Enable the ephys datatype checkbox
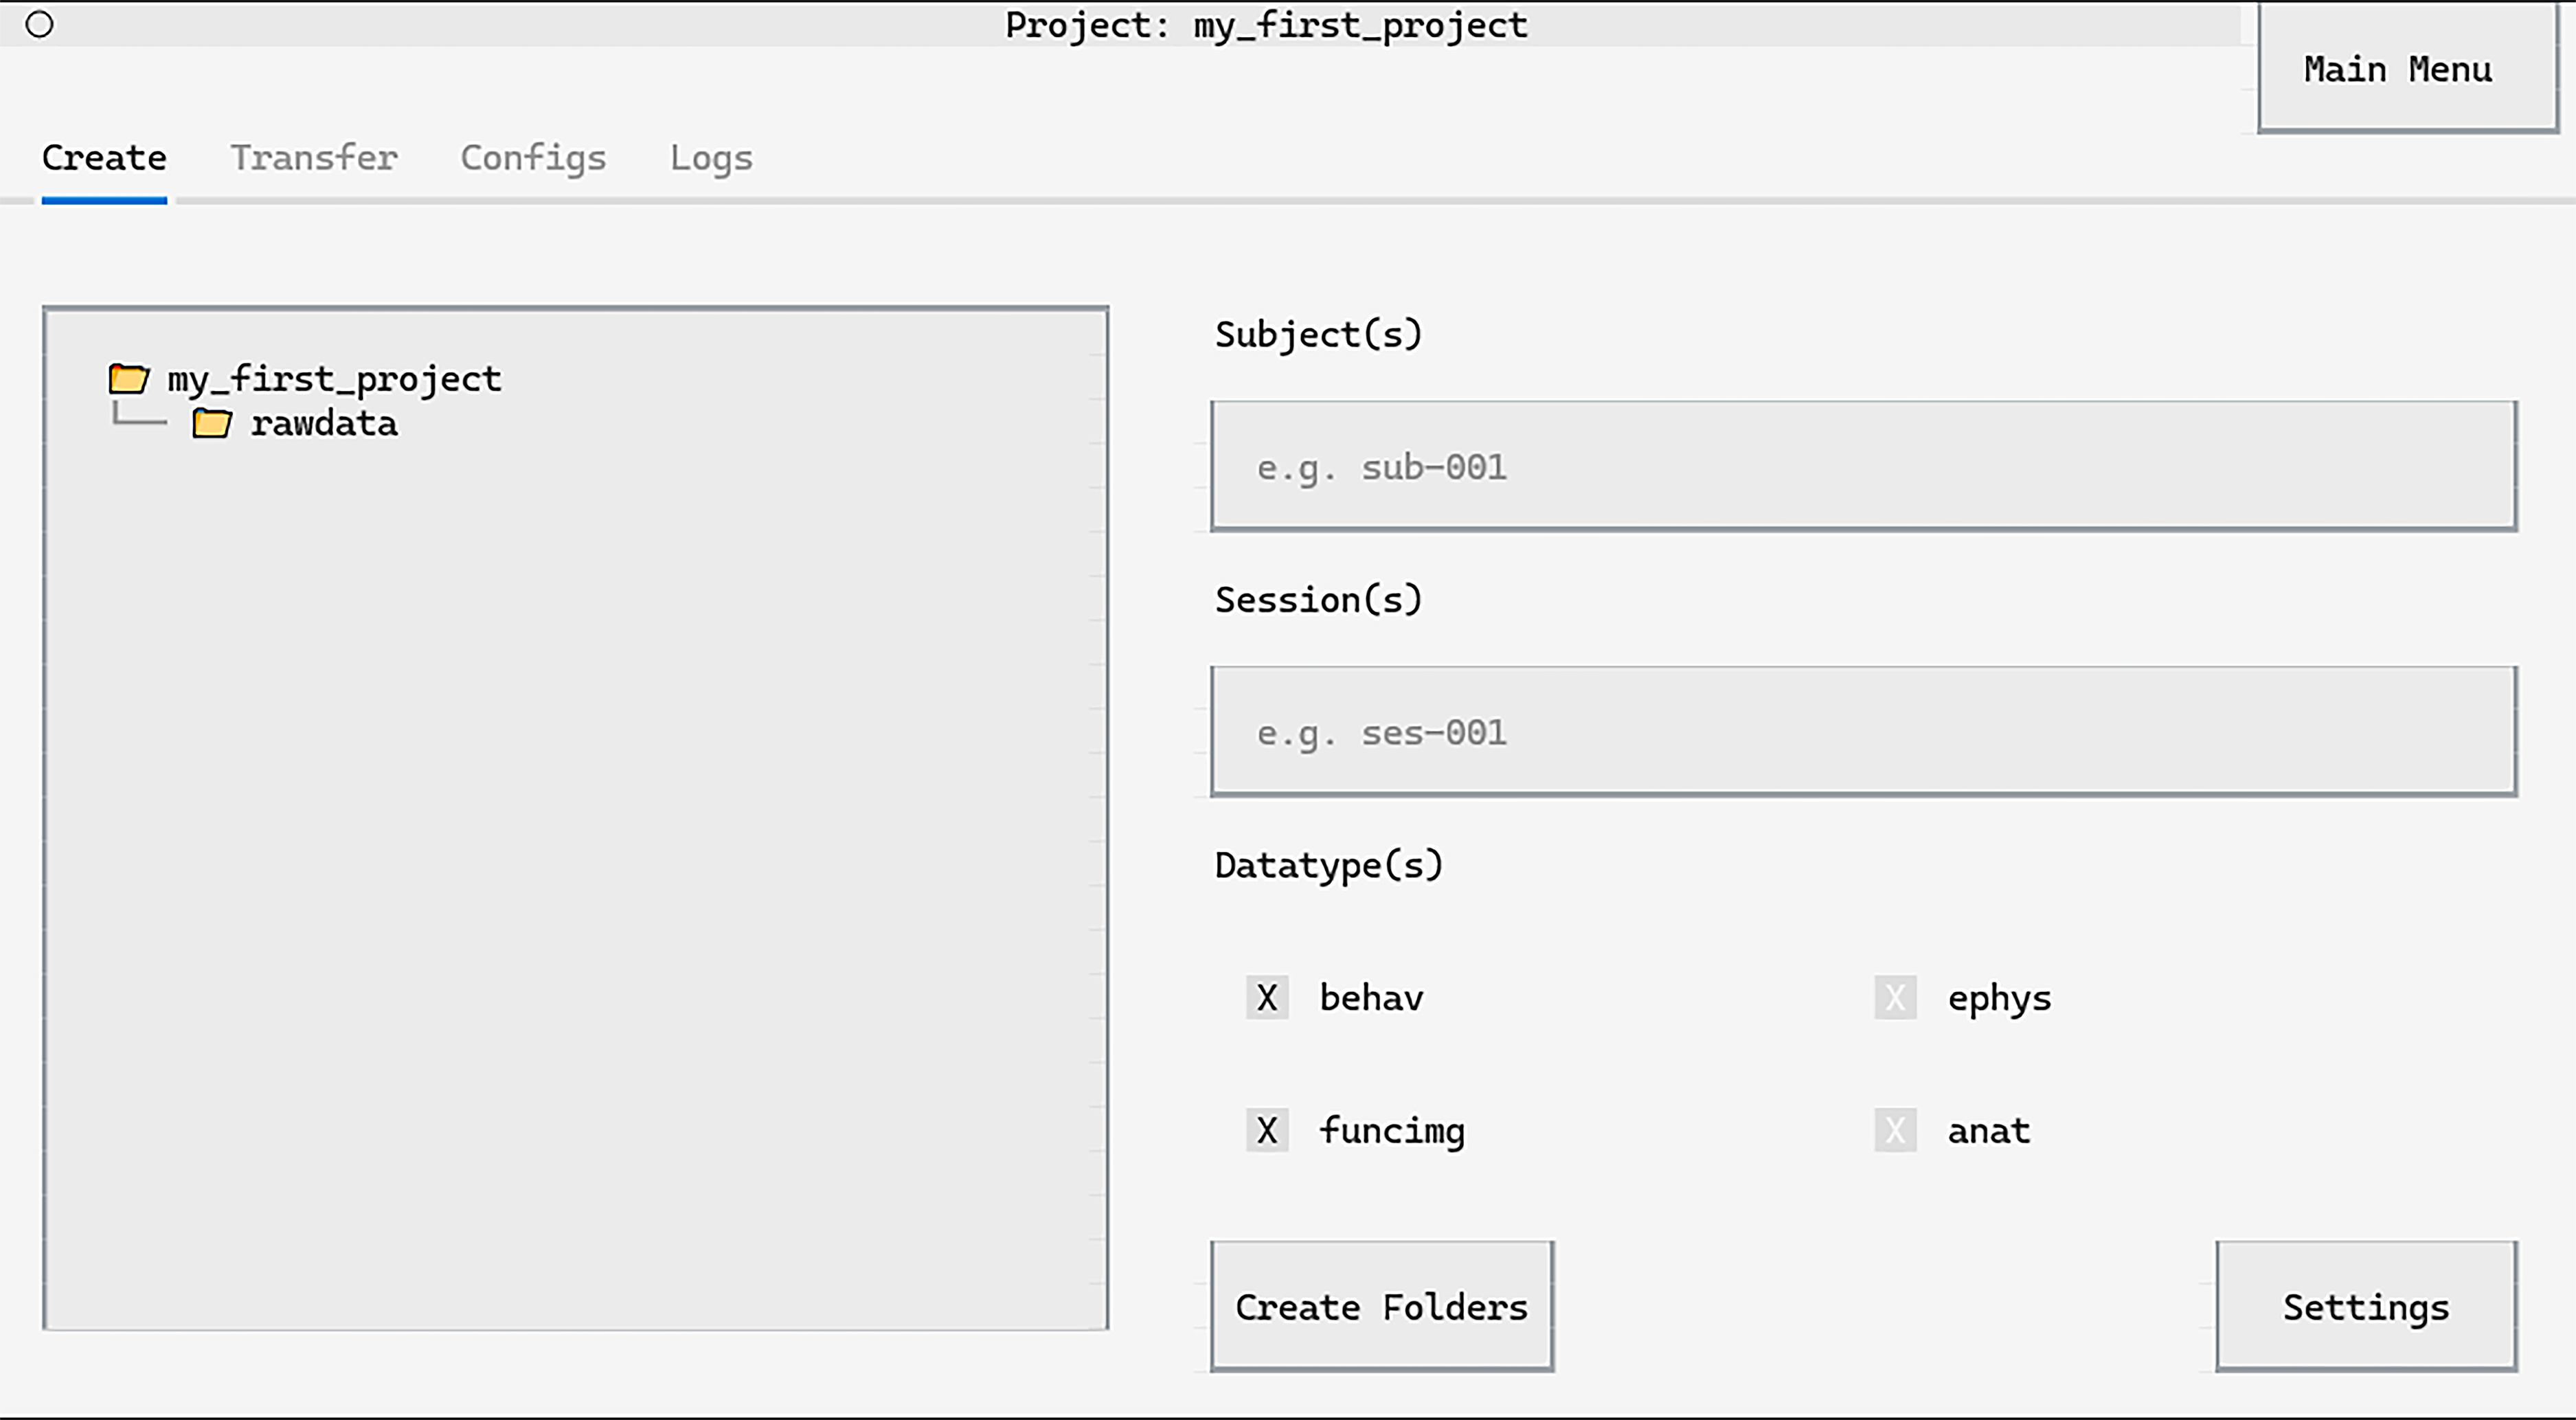This screenshot has width=2576, height=1420. pyautogui.click(x=1895, y=997)
